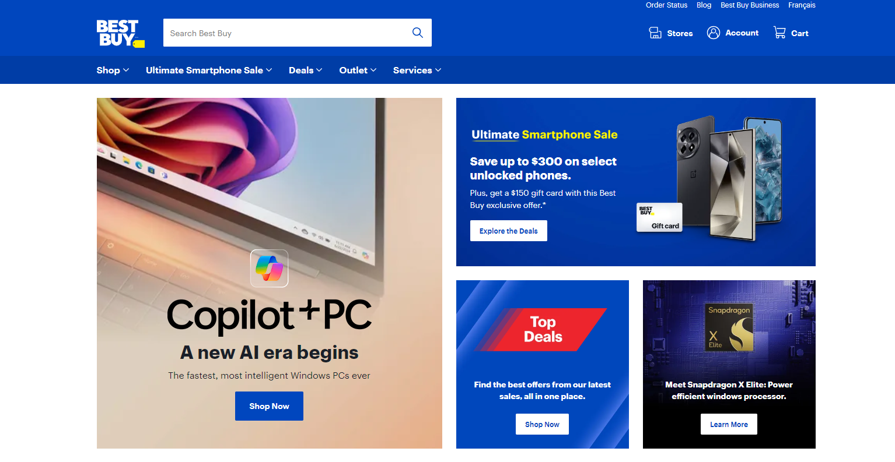This screenshot has height=462, width=895.
Task: Click the Explore the Deals button
Action: [x=509, y=231]
